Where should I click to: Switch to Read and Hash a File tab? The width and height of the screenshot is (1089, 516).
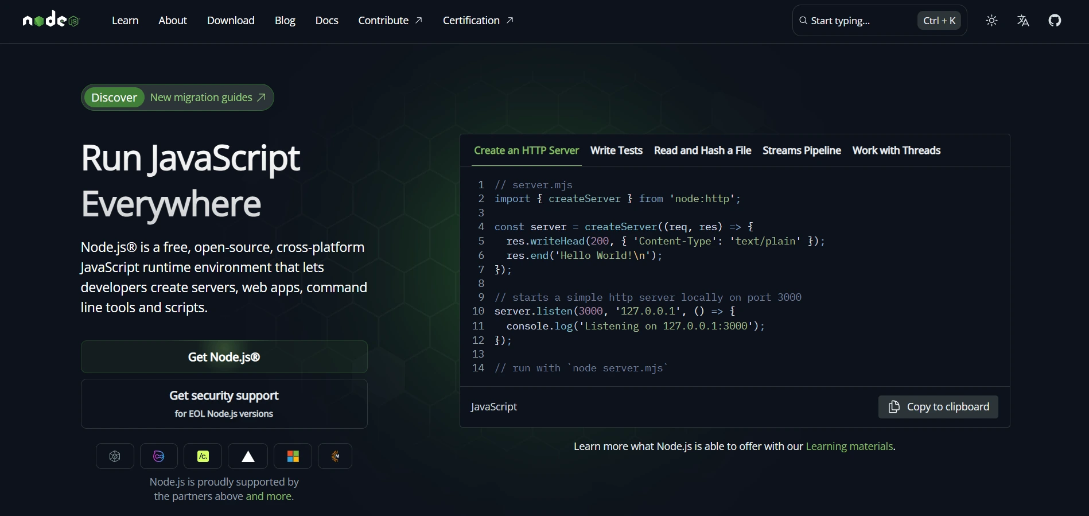(x=702, y=150)
